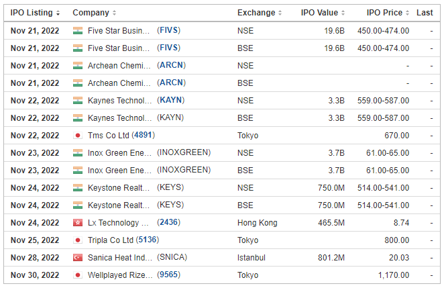Screen dimensions: 444x286
Task: Select INOXGREEN ticker in NSE row
Action: [184, 152]
